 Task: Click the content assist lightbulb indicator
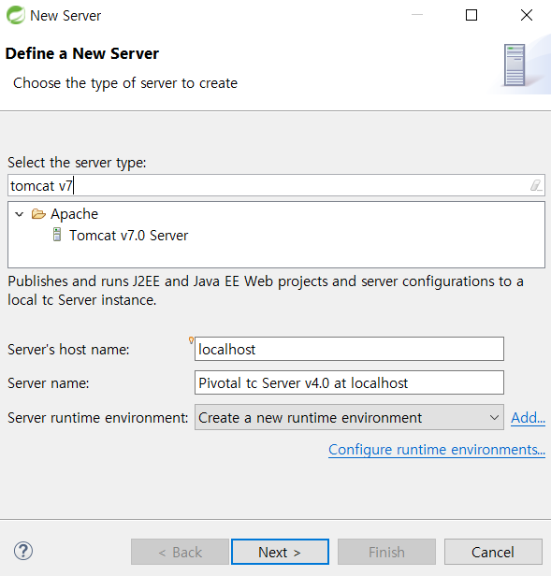click(x=191, y=340)
